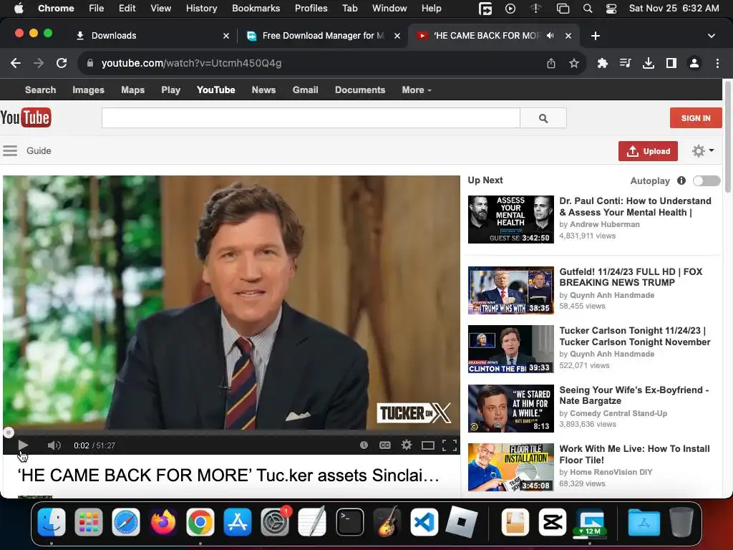Open Chrome three-dot menu
The width and height of the screenshot is (733, 550).
coord(717,63)
